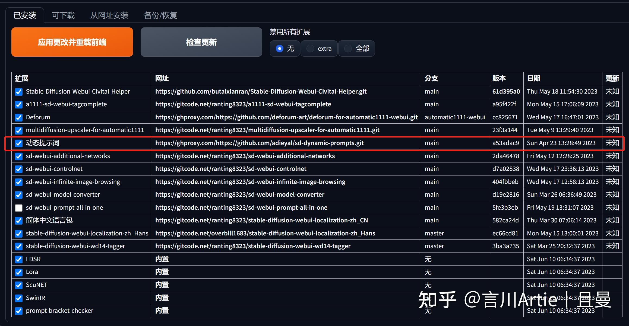Enable the sd-webui-prompt-all-in-one extension checkbox
The image size is (629, 326).
point(18,208)
